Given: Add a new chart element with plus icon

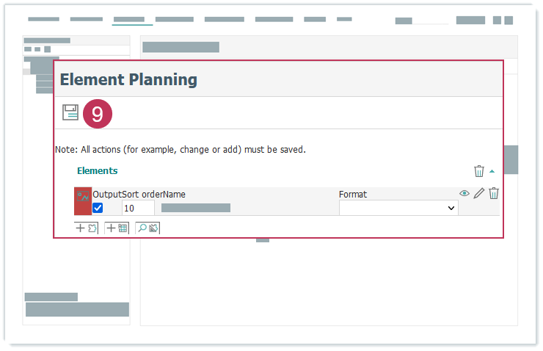Looking at the screenshot, I should point(87,228).
